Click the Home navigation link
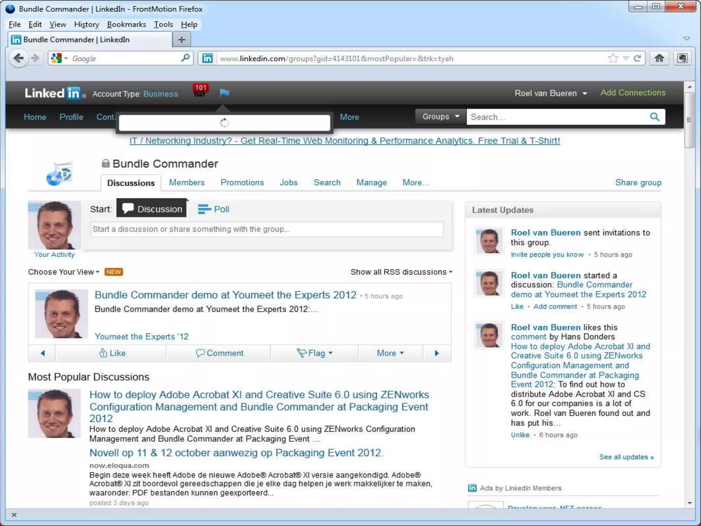This screenshot has width=701, height=526. click(35, 117)
